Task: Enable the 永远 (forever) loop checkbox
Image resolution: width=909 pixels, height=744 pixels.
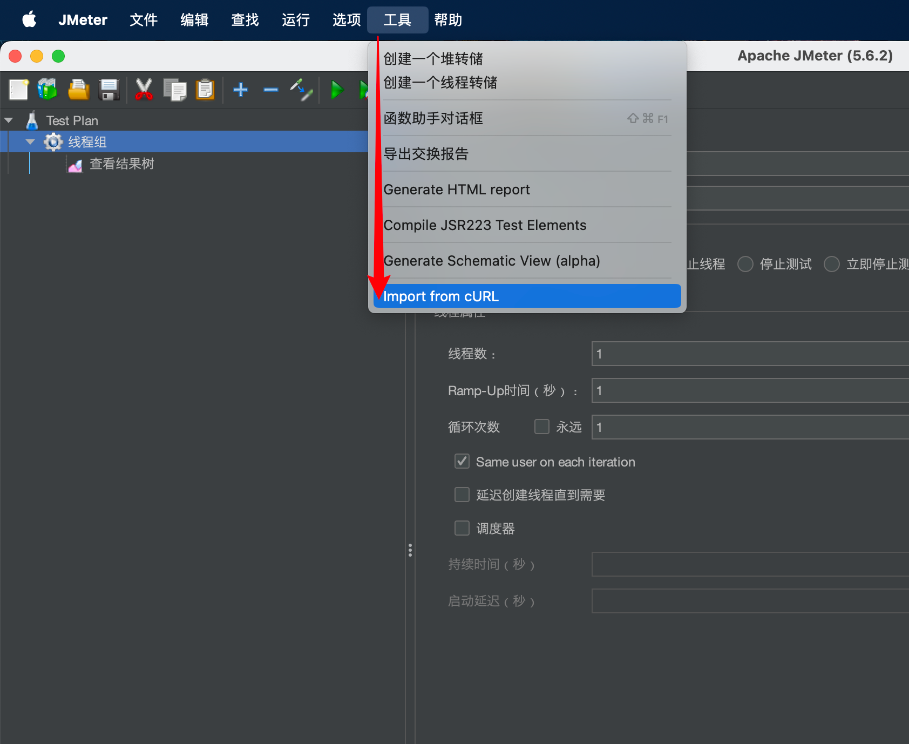Action: pos(542,427)
